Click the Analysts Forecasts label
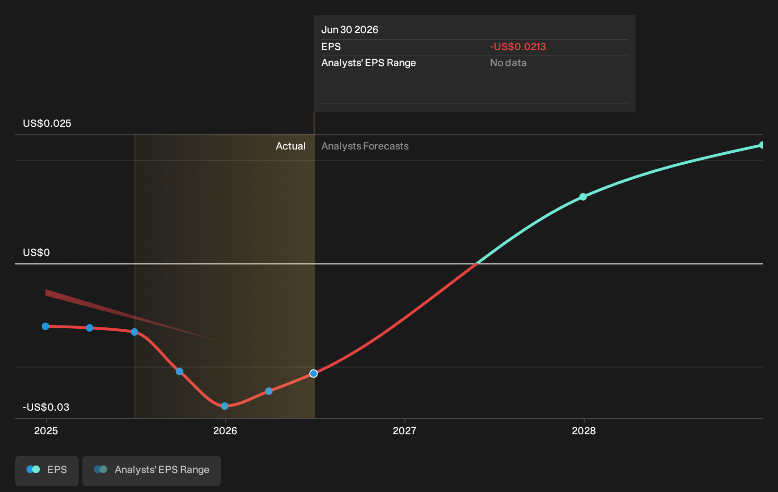This screenshot has width=778, height=492. pyautogui.click(x=365, y=146)
